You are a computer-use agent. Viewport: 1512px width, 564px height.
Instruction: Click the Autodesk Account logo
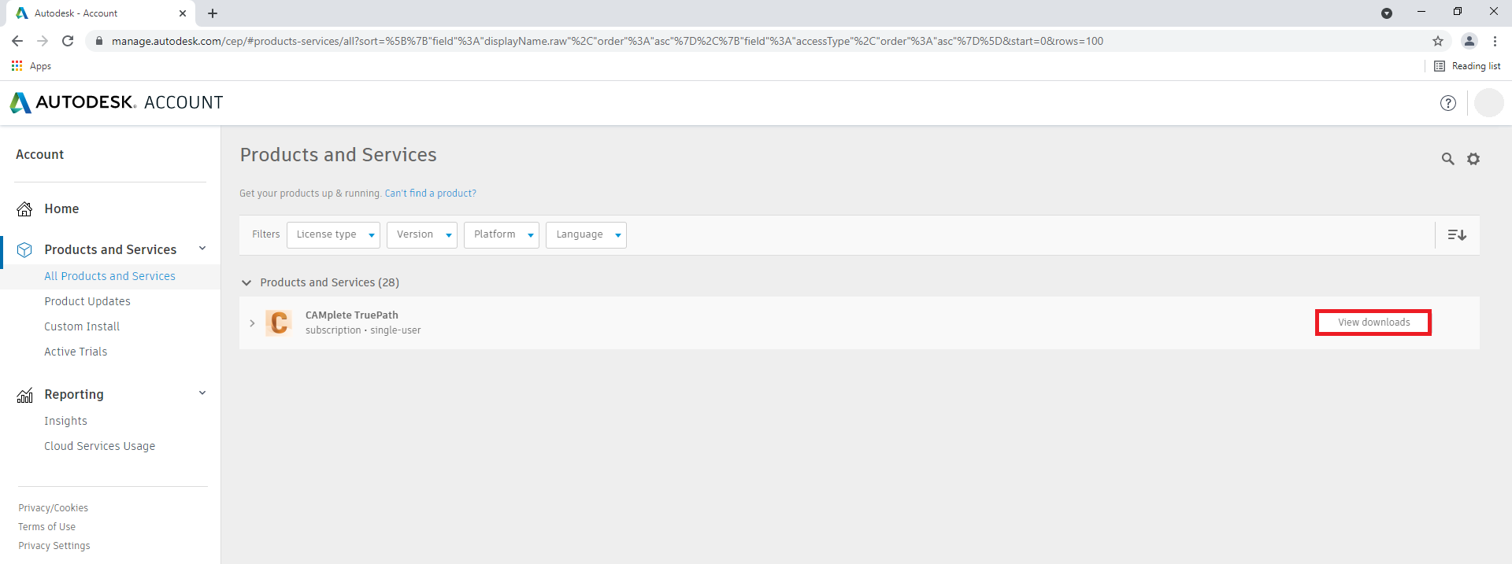pyautogui.click(x=117, y=102)
